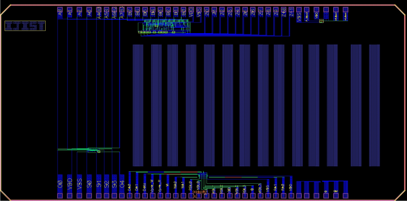Click the C0 pad label

(60, 185)
